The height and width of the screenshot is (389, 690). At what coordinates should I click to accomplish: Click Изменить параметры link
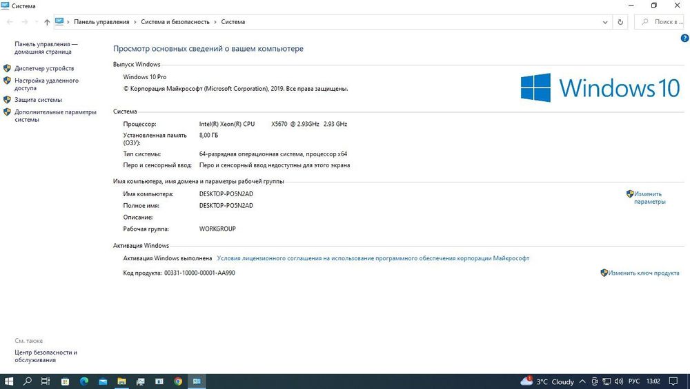(x=649, y=198)
